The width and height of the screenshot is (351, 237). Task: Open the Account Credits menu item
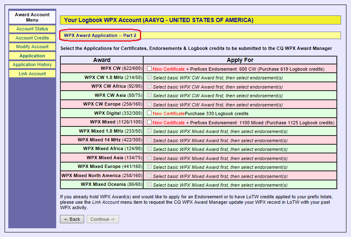pos(32,38)
